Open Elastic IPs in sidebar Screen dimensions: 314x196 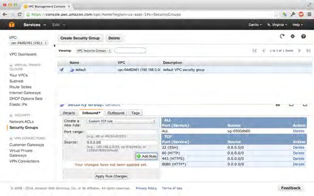[18, 104]
